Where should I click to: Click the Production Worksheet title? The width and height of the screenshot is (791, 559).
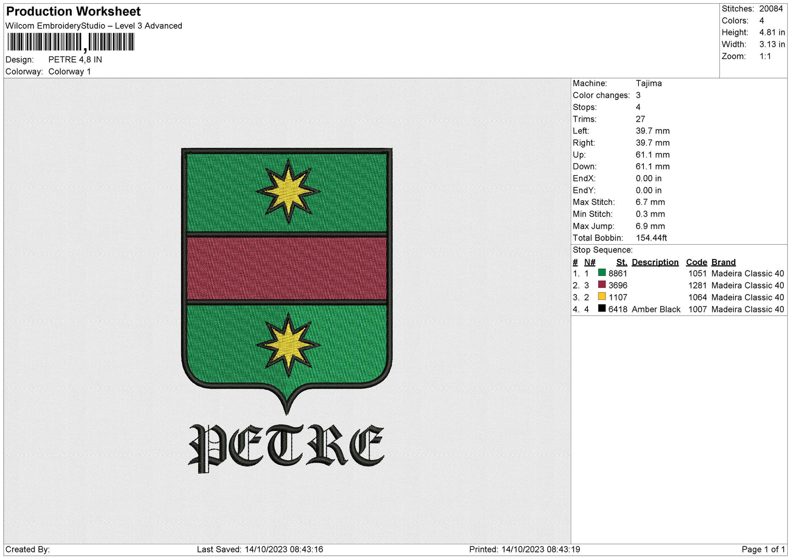[x=73, y=11]
